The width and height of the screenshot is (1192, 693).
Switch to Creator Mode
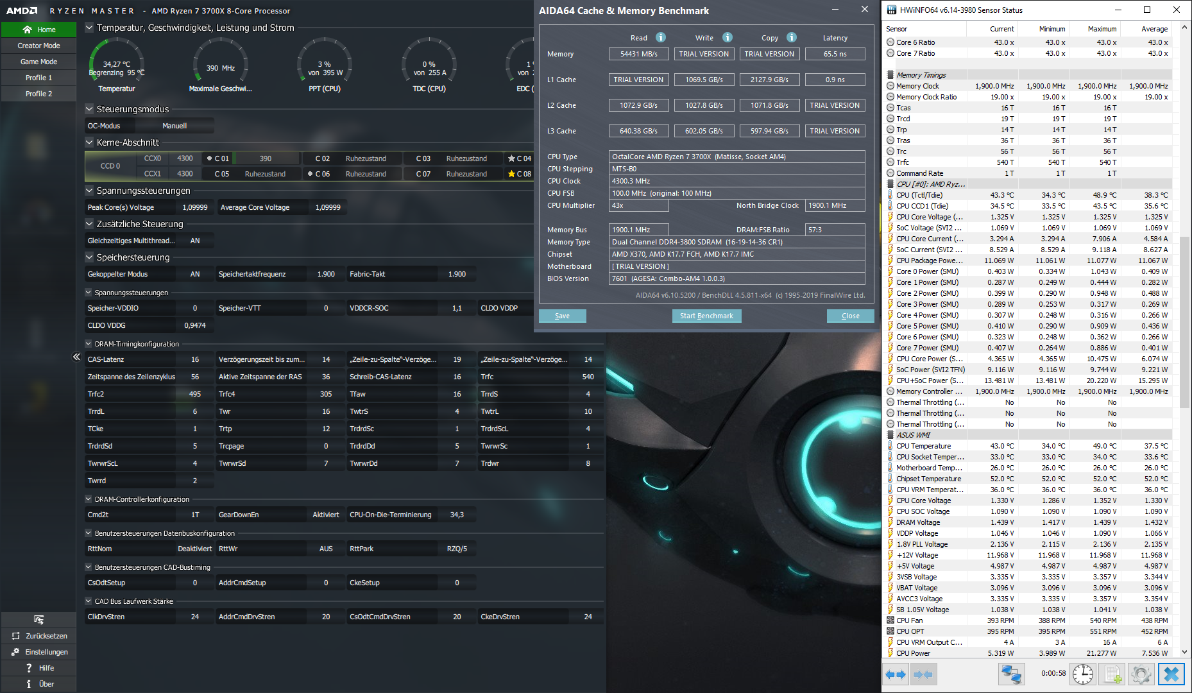tap(39, 46)
